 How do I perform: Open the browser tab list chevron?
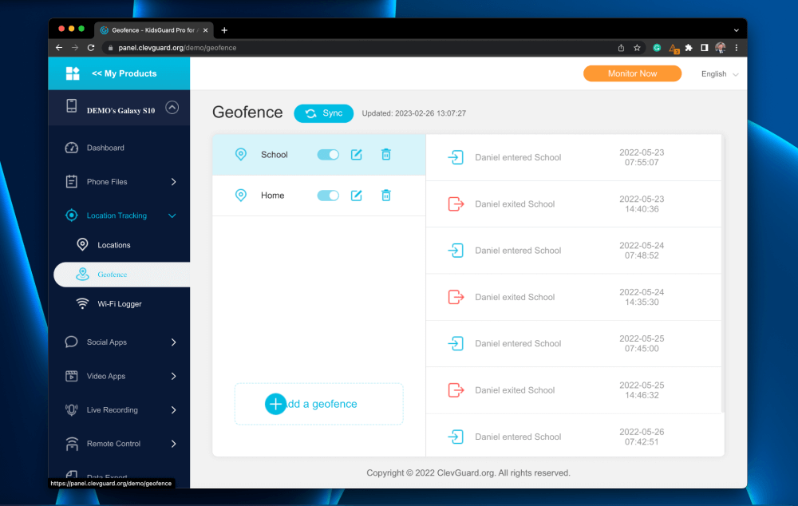736,30
